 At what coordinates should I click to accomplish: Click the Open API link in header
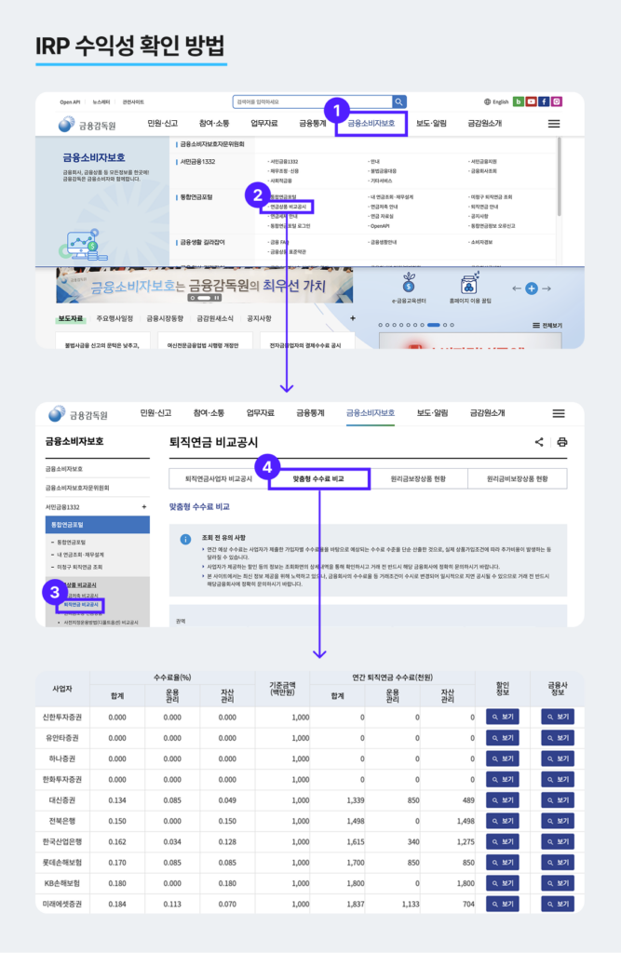(x=70, y=102)
